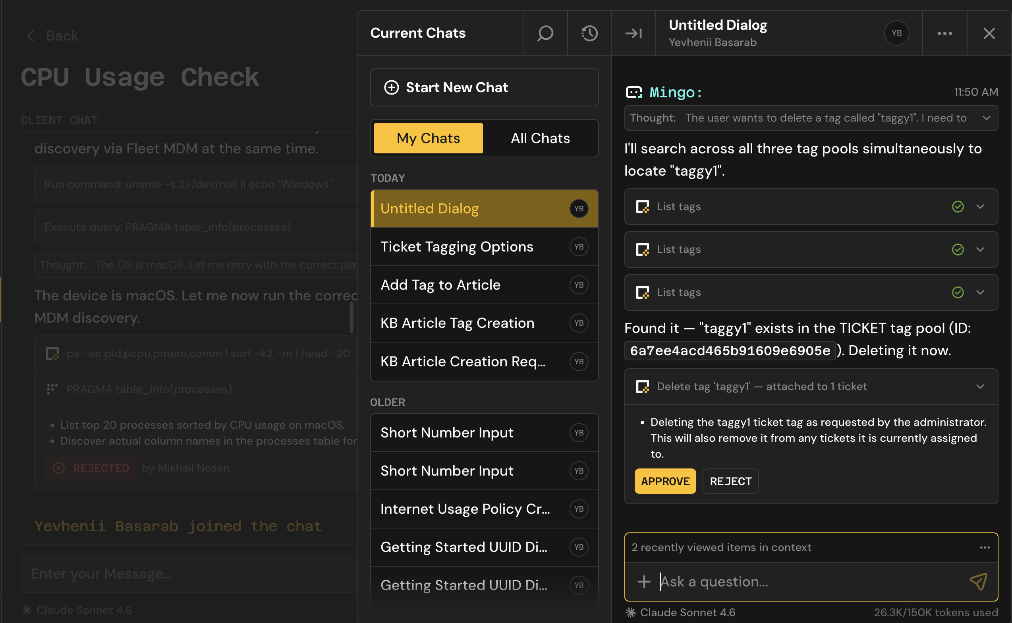Click the plus attach icon in question box
Viewport: 1012px width, 623px height.
[644, 581]
